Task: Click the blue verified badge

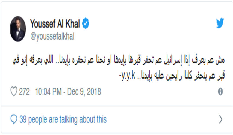Action: coord(86,24)
